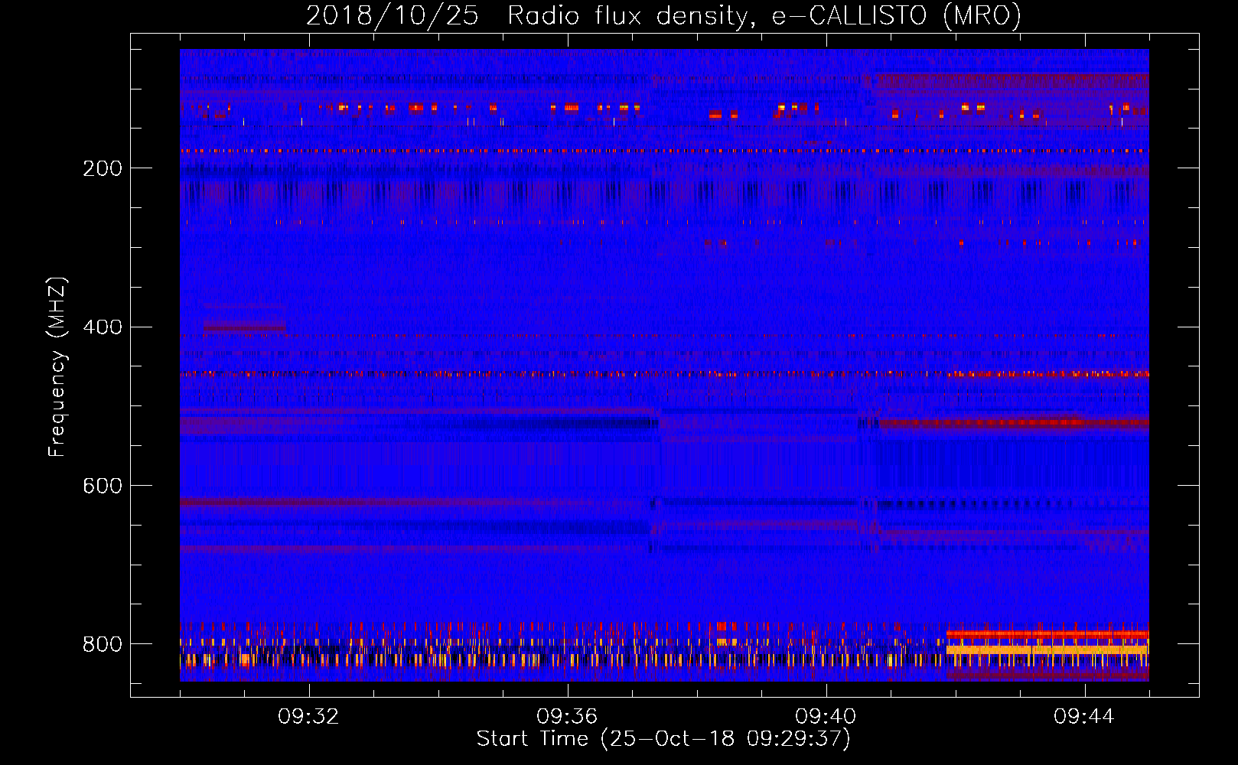Click the bright orange band near 800 MHz
The image size is (1238, 765).
(x=1047, y=649)
